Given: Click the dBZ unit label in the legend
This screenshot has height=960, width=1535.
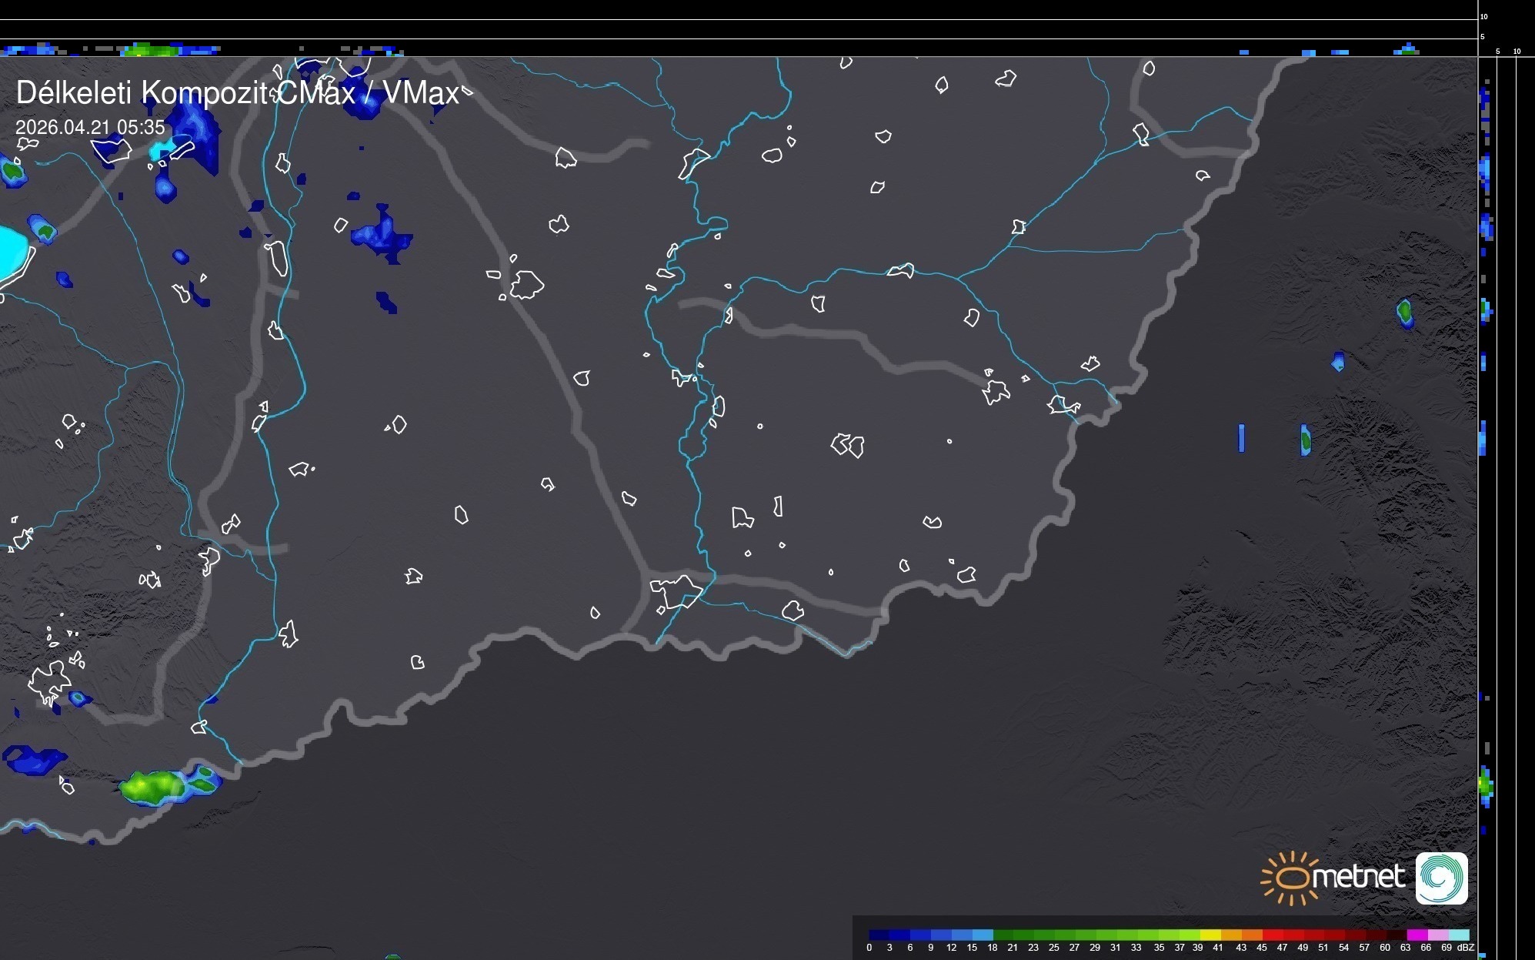Looking at the screenshot, I should pos(1466,948).
